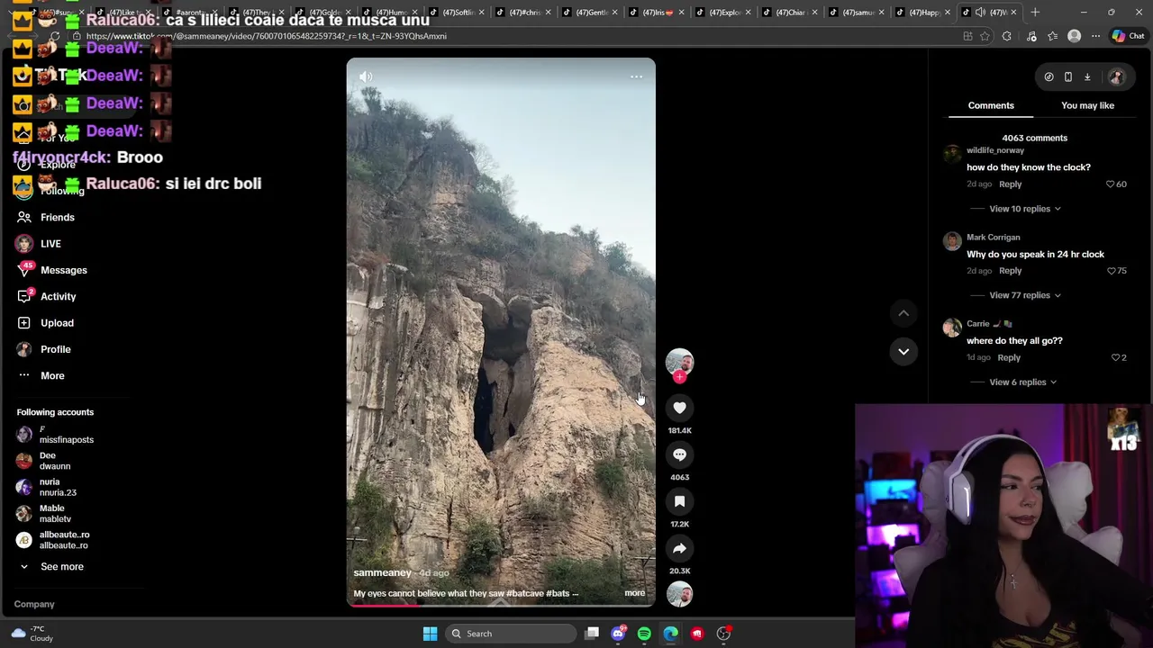The width and height of the screenshot is (1153, 648).
Task: Open Activity in the sidebar
Action: [x=58, y=296]
